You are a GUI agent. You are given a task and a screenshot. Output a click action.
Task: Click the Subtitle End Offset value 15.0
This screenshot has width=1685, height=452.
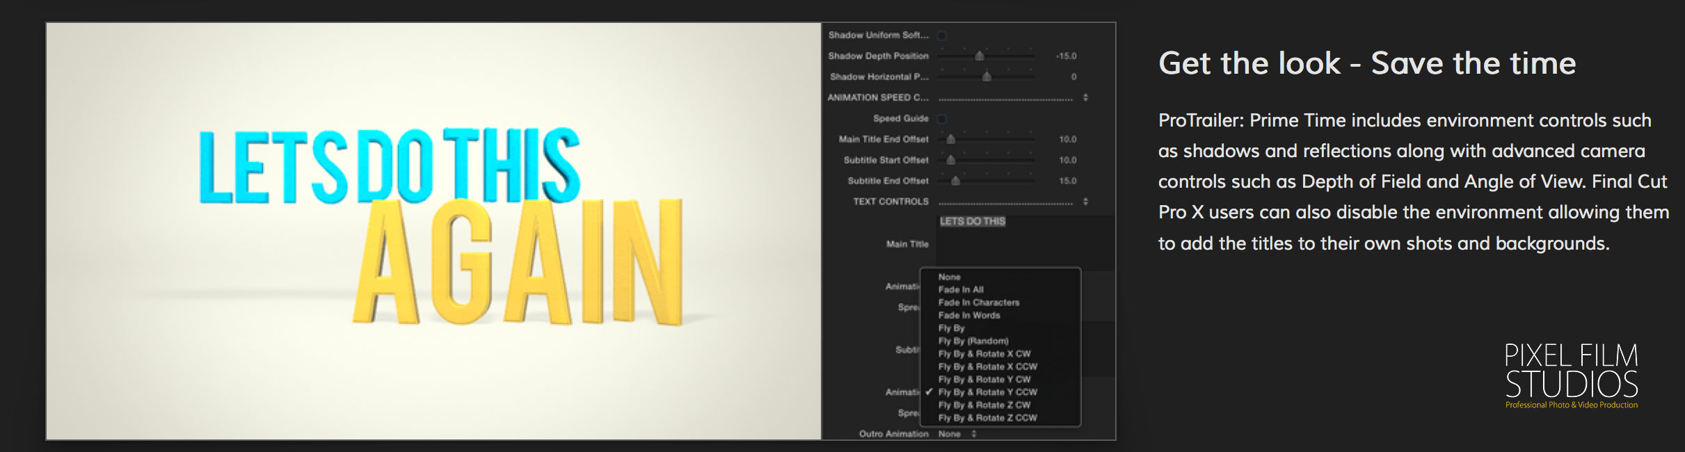1068,181
